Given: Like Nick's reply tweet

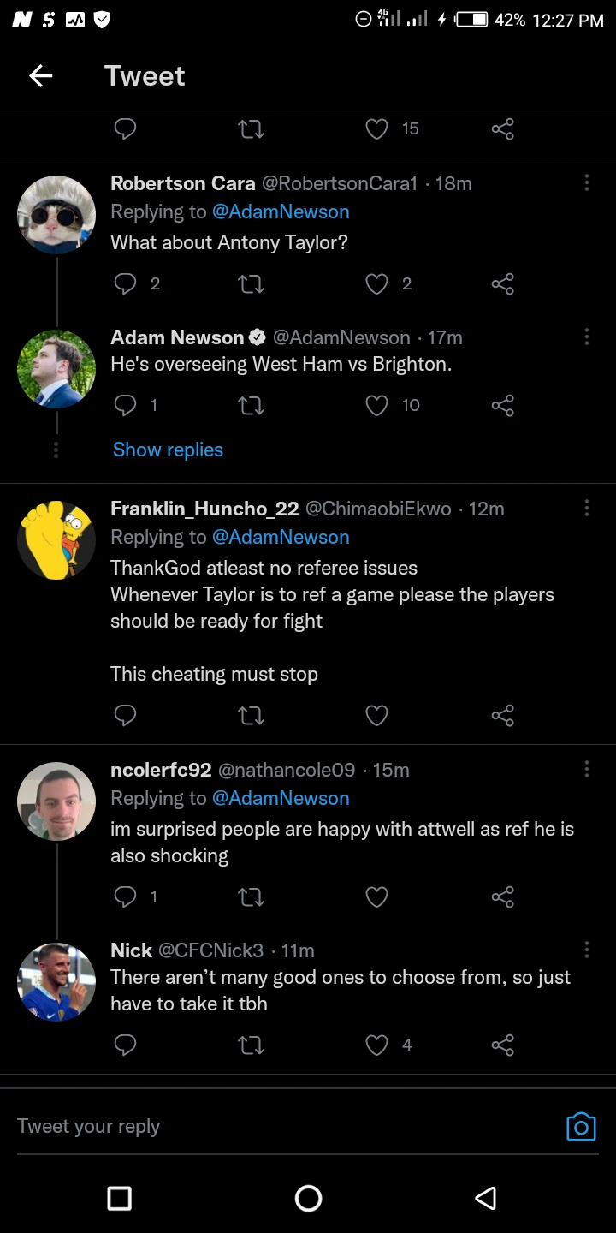Looking at the screenshot, I should tap(377, 1045).
